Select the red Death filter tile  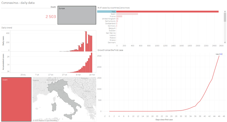click(16, 99)
